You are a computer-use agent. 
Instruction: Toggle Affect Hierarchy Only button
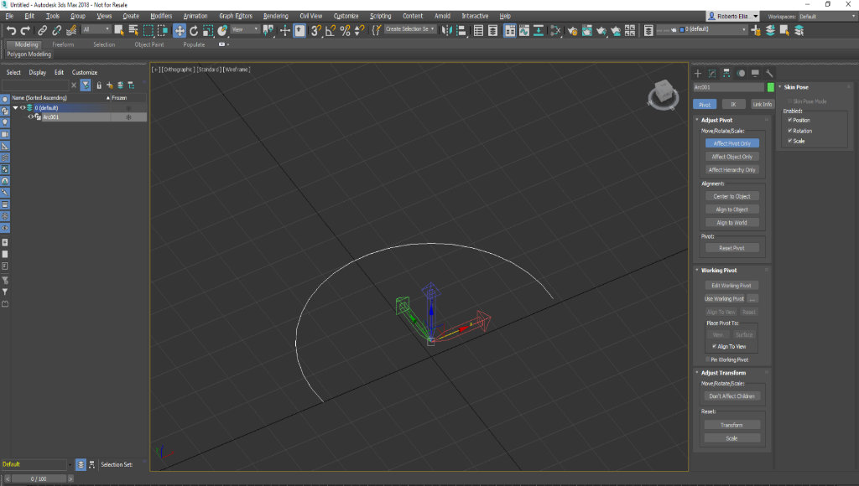click(731, 169)
